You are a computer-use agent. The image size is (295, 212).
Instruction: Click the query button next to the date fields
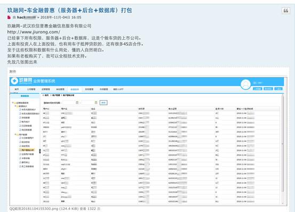click(x=103, y=102)
